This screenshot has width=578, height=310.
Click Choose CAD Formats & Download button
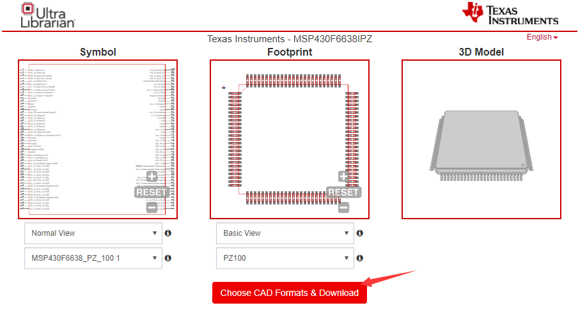290,293
